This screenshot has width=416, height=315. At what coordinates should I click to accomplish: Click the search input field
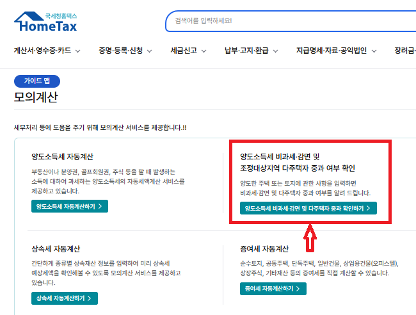[288, 20]
